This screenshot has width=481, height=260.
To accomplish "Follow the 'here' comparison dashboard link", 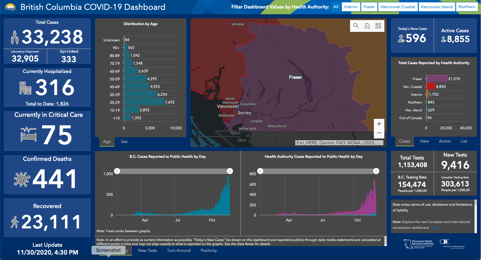I will (433, 228).
